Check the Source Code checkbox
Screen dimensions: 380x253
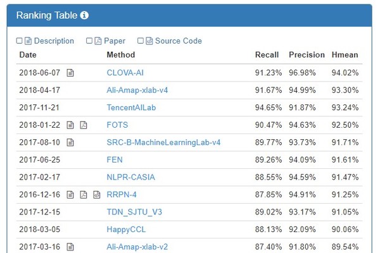pyautogui.click(x=141, y=41)
